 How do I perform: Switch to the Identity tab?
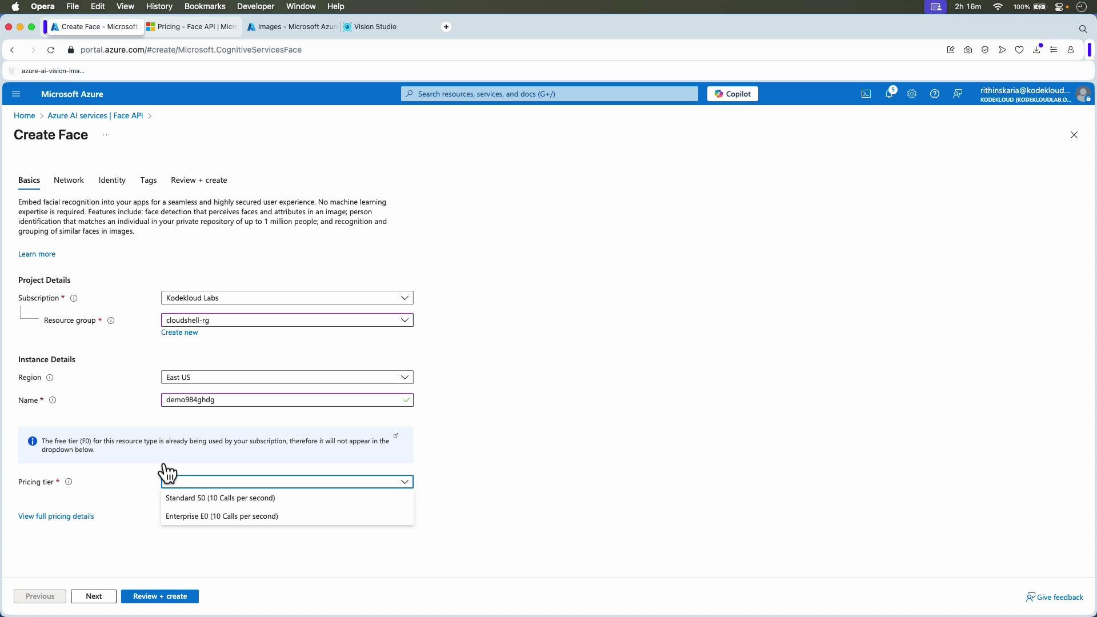112,181
